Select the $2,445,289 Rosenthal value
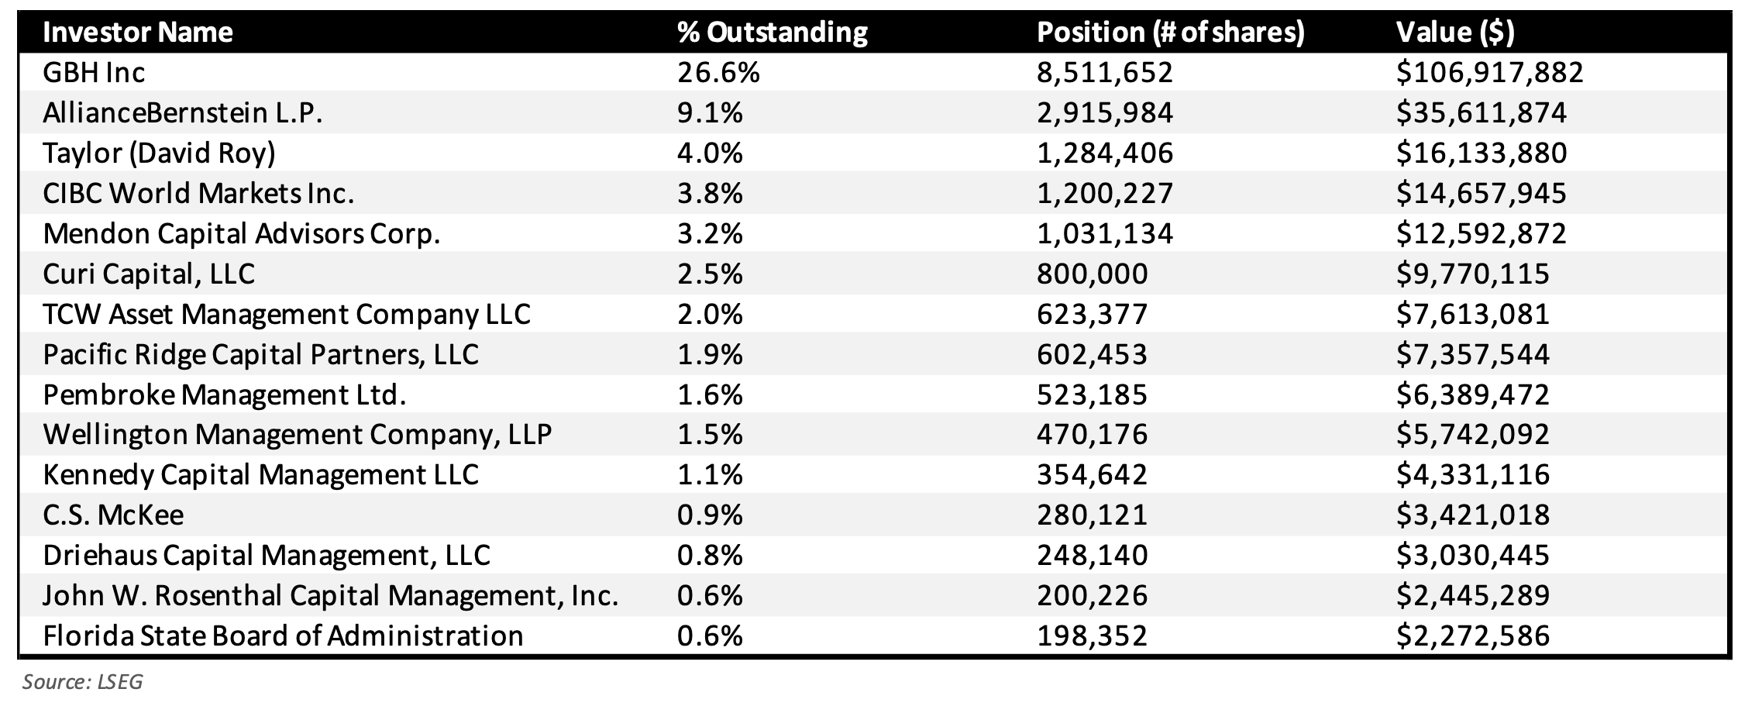This screenshot has width=1762, height=713. [1472, 595]
